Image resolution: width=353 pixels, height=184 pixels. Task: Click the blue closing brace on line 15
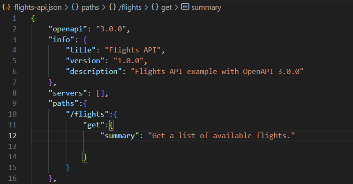(x=68, y=168)
